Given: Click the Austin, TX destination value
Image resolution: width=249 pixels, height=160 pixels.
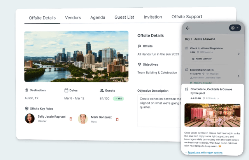Looking at the screenshot, I should click(x=32, y=98).
